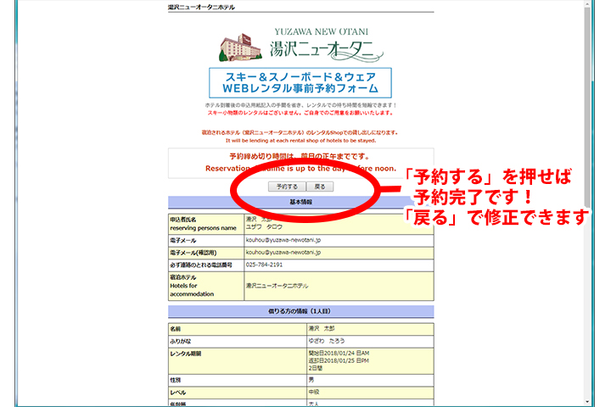Click the page title 湯沢ニューオータニホテル at top
Image resolution: width=611 pixels, height=407 pixels.
tap(201, 7)
